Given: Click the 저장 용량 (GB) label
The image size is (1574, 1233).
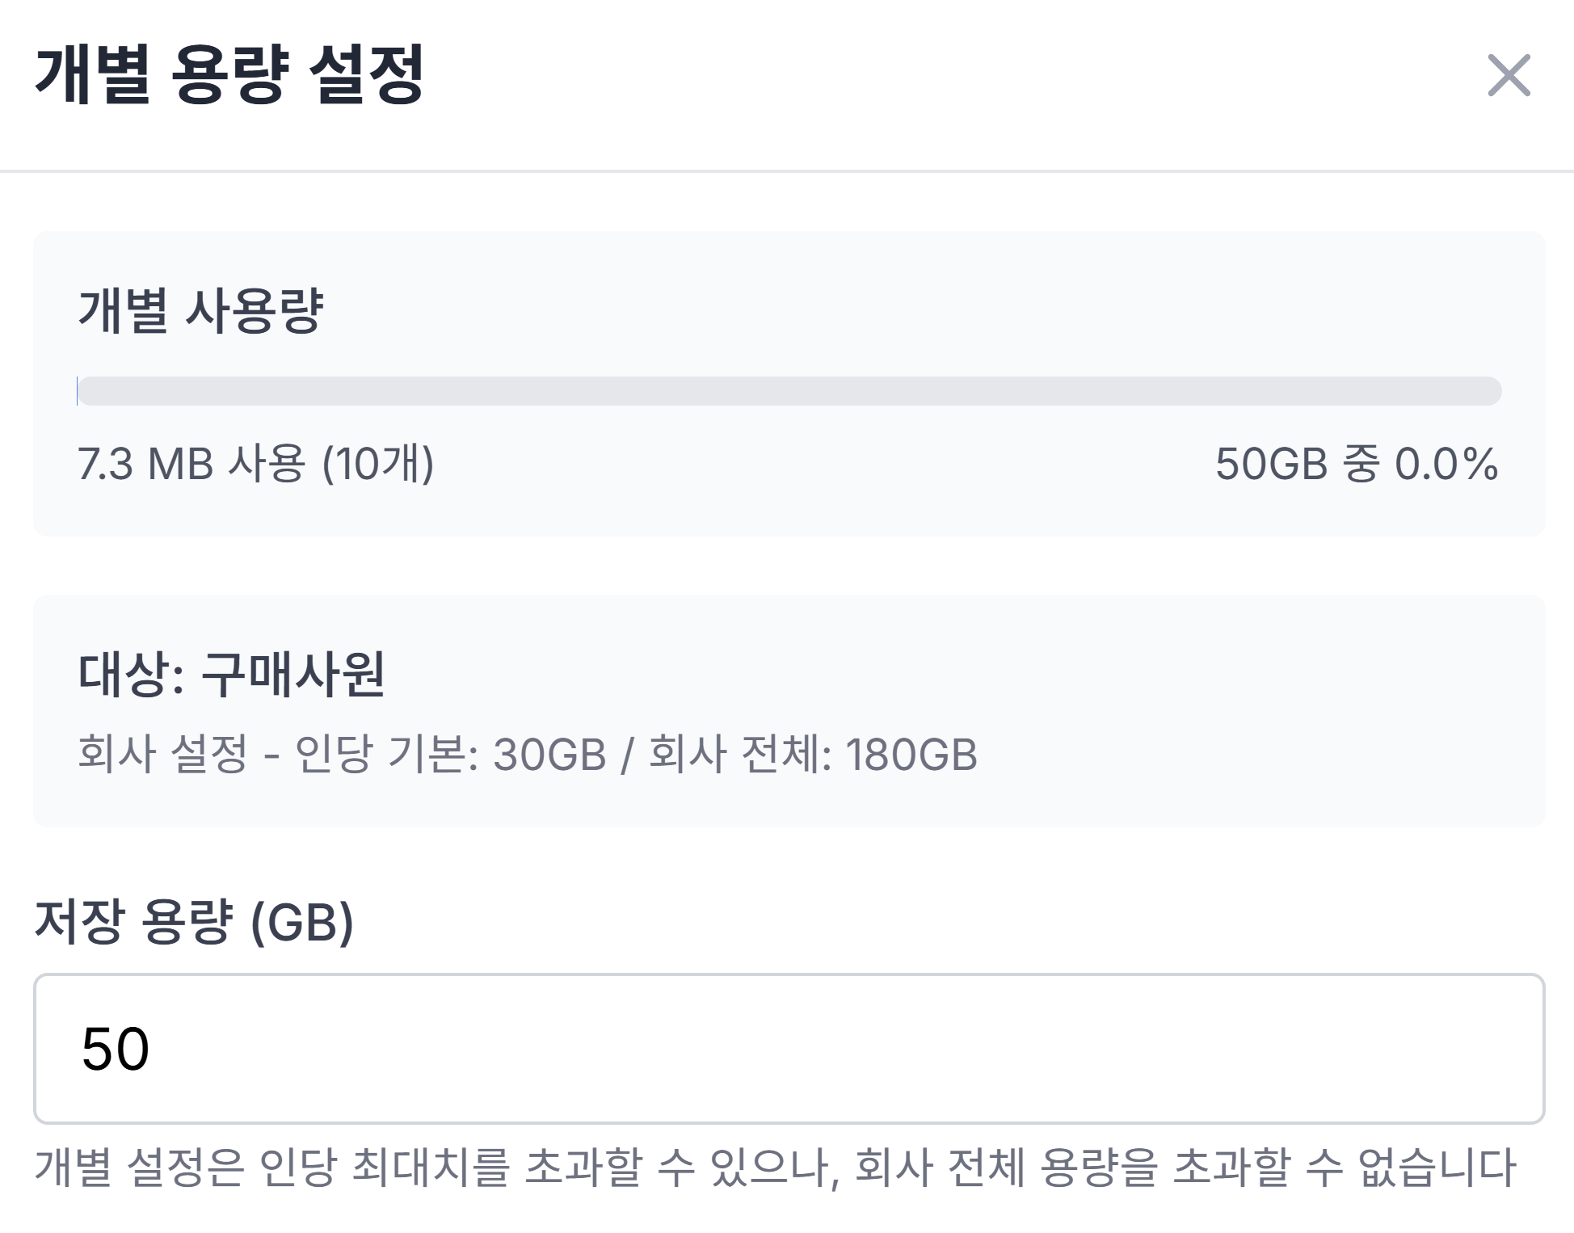Looking at the screenshot, I should (x=194, y=921).
